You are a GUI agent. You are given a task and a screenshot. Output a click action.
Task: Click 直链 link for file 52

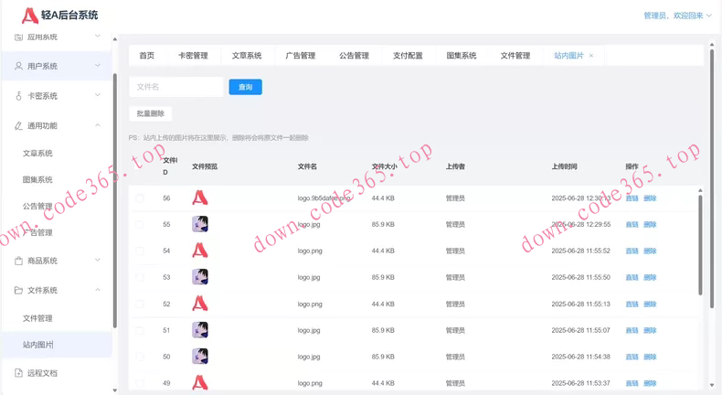pos(632,304)
